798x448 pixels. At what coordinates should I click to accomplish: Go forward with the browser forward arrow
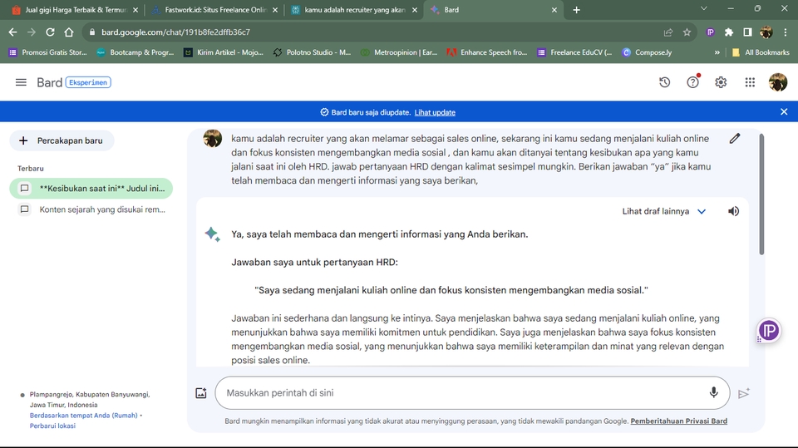(x=32, y=32)
